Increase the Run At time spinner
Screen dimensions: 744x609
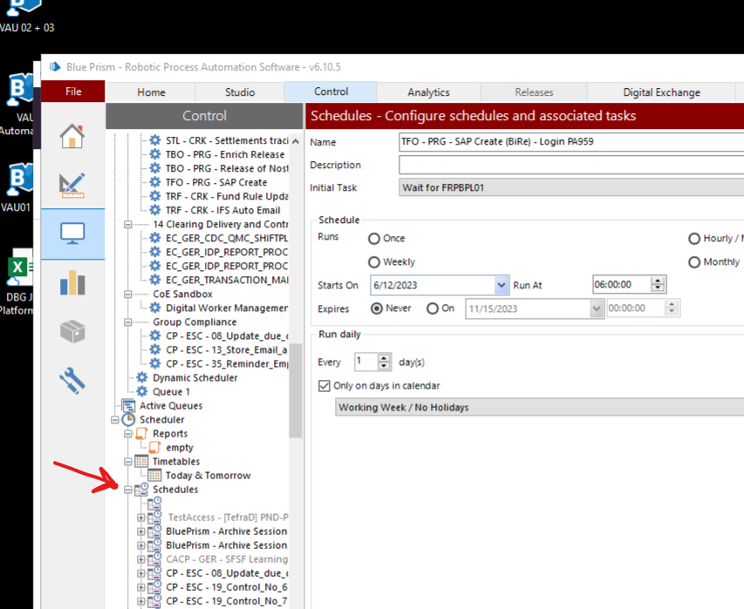[x=659, y=281]
